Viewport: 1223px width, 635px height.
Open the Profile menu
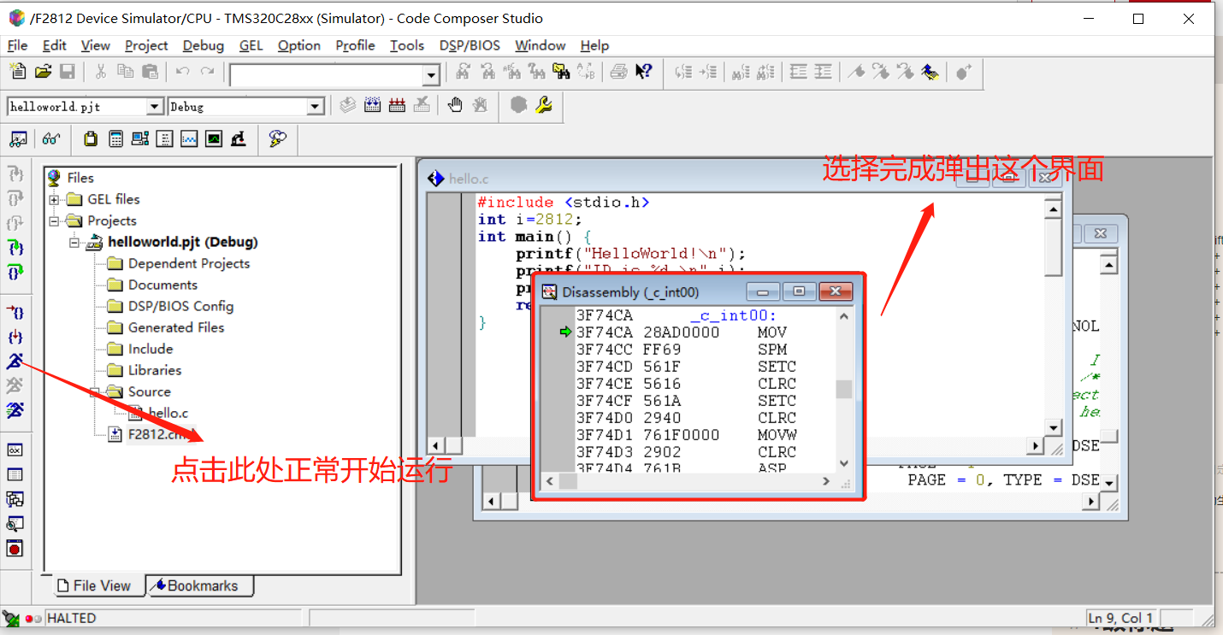pos(355,45)
